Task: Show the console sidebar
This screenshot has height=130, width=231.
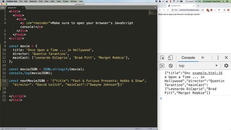Action: click(162, 66)
